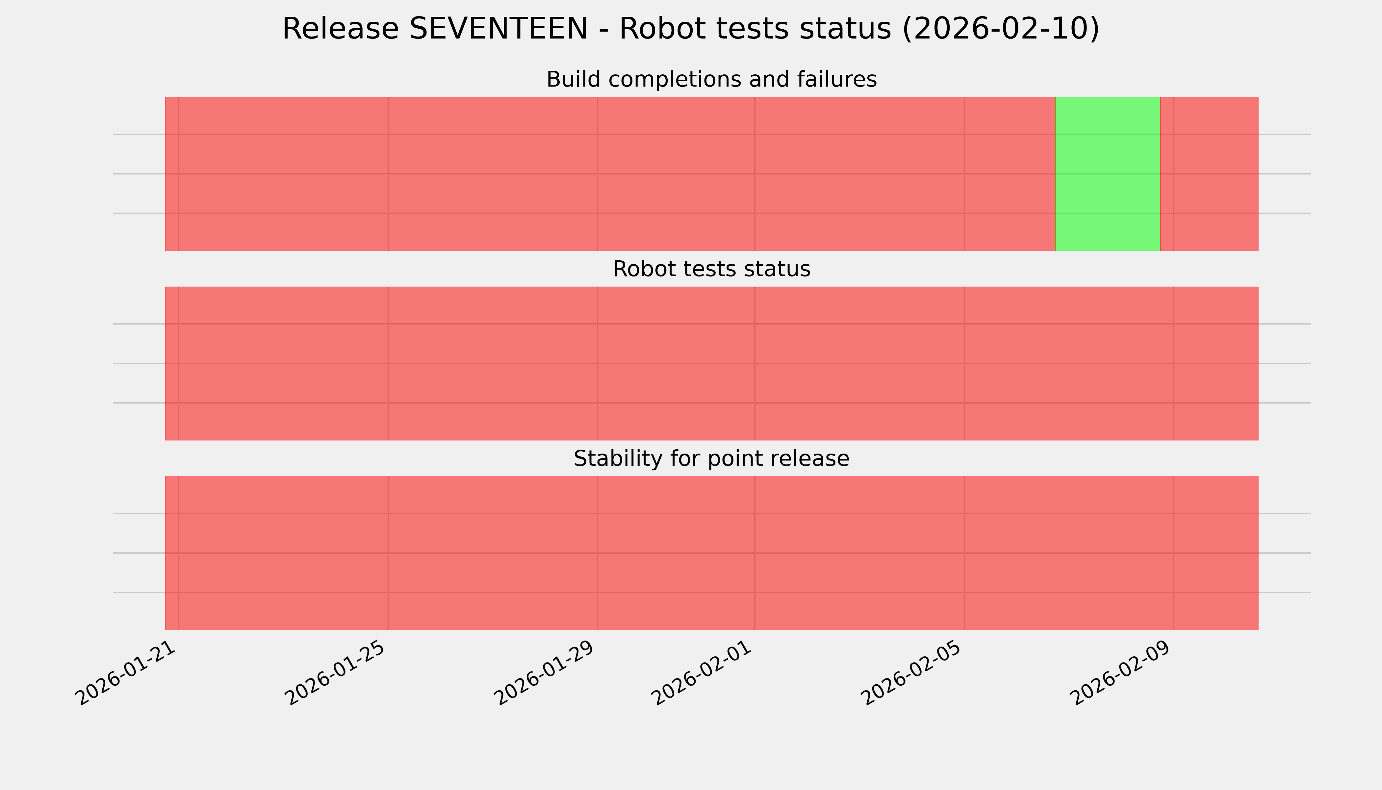Click Robot tests chart between 2026-01-25 and 2026-01-29
The width and height of the screenshot is (1382, 790).
[493, 363]
